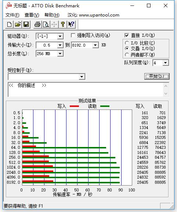Print results with the printer icon
Screen dimensions: 177x212
click(37, 25)
